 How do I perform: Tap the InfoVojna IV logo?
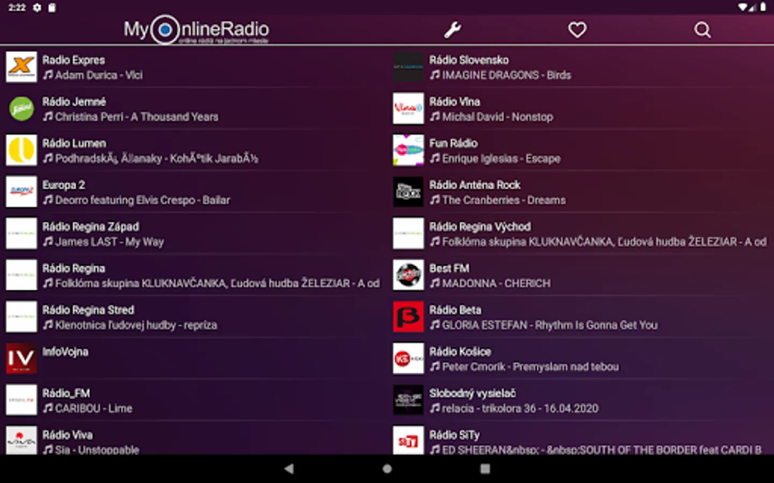tap(21, 358)
